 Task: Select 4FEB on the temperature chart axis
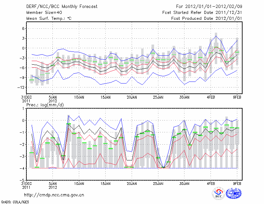(211, 97)
